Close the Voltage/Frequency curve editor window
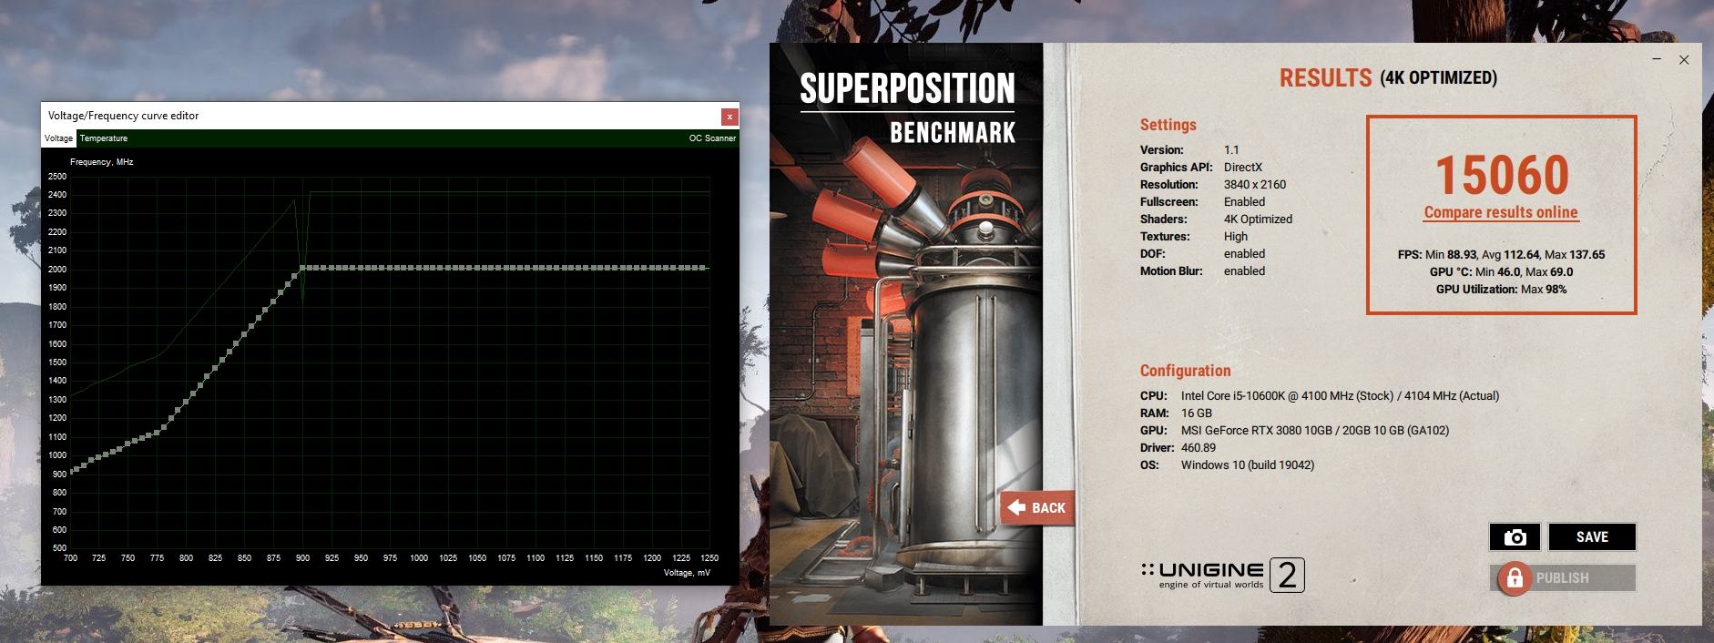Screen dimensions: 1714x643 [x=729, y=117]
